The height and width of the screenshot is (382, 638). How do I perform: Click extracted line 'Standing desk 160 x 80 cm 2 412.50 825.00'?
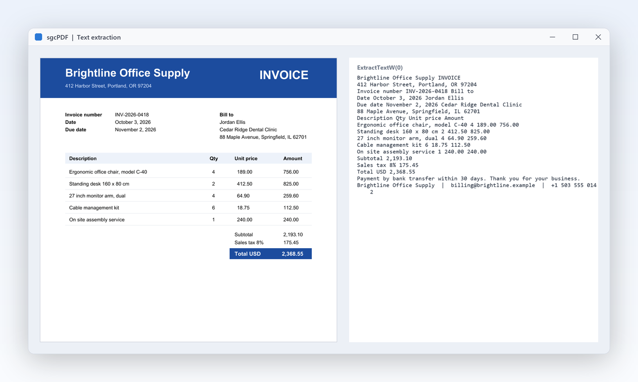coord(423,132)
